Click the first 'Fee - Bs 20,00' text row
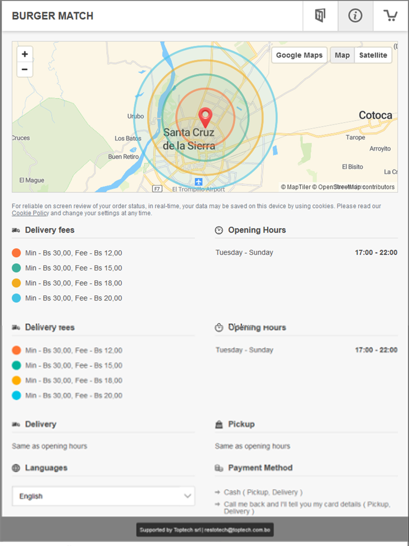The image size is (409, 546). (x=74, y=298)
